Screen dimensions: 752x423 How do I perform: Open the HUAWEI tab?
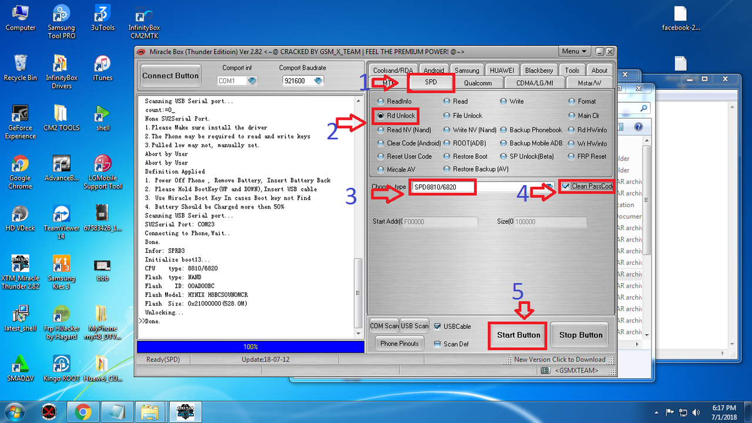502,70
